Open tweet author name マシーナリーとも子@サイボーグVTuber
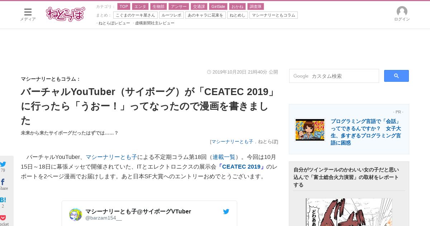 click(x=138, y=211)
